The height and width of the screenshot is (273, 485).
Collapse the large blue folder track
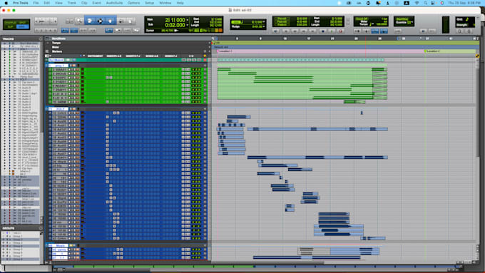pos(46,109)
